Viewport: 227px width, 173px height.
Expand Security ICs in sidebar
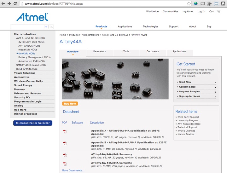22,97
